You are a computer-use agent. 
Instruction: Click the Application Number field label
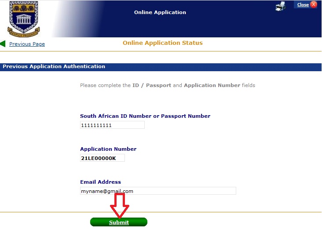click(108, 149)
